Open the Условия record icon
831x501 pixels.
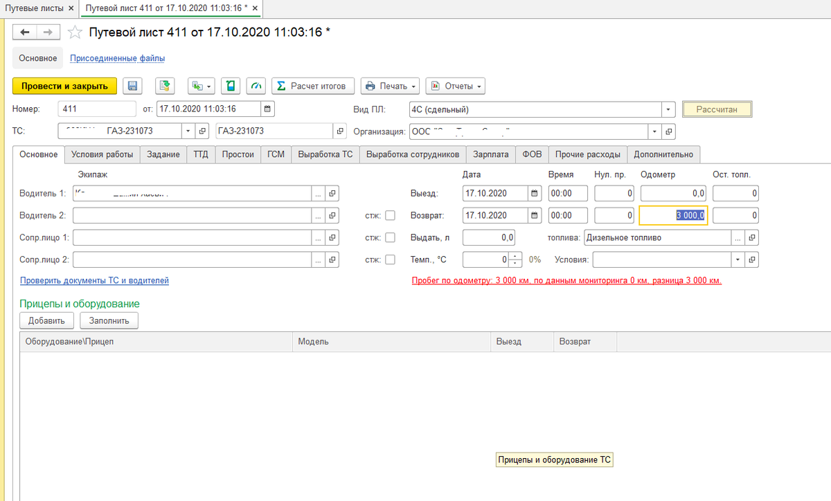point(752,259)
